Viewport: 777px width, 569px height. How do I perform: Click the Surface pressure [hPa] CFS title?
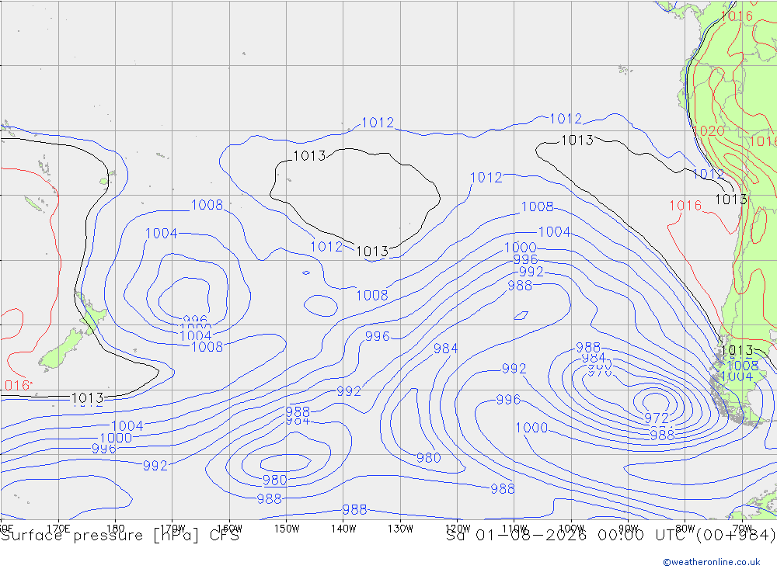point(120,536)
